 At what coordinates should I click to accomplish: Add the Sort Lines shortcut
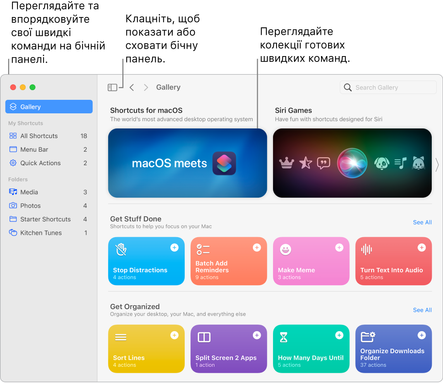click(x=174, y=335)
